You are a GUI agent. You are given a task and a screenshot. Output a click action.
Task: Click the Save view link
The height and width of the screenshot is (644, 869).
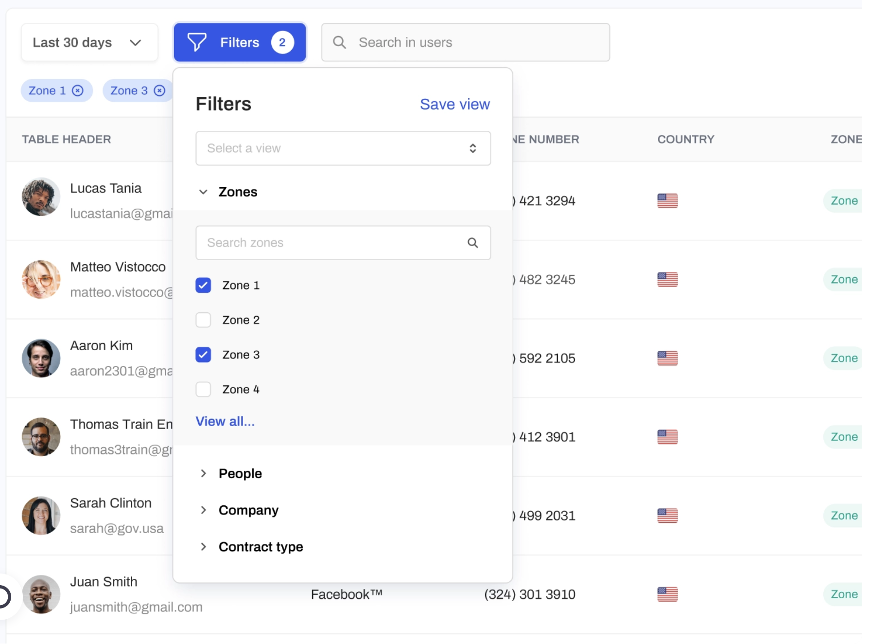(455, 104)
